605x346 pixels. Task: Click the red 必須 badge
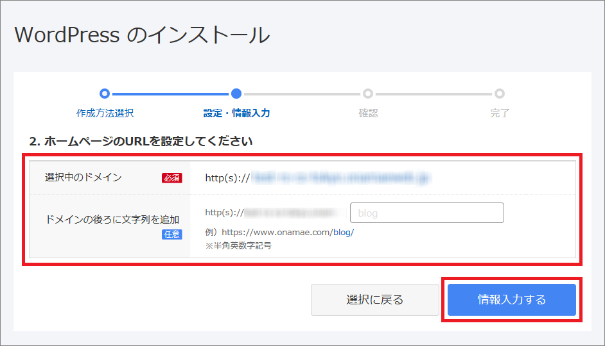171,178
